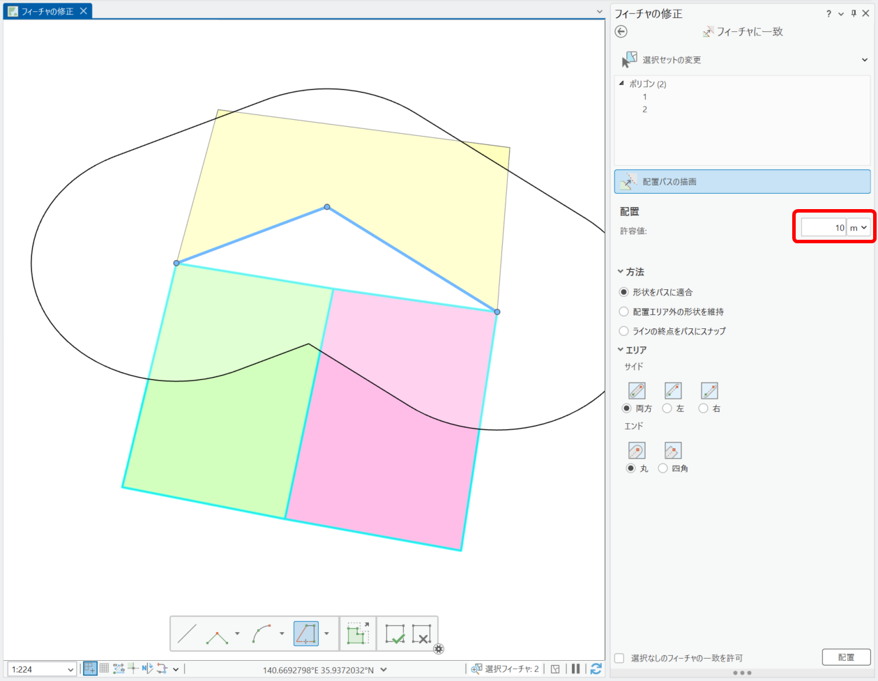Select the Arc segment construction tool
The height and width of the screenshot is (681, 878).
click(262, 634)
